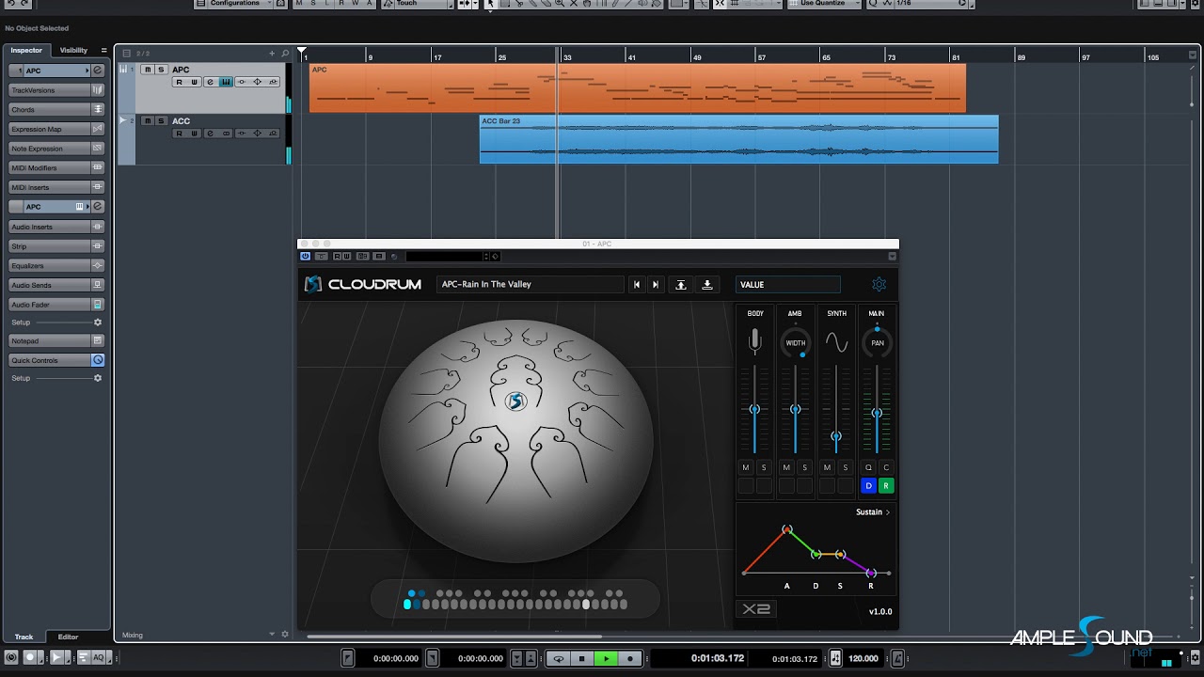Click the Chords section icon

[98, 109]
